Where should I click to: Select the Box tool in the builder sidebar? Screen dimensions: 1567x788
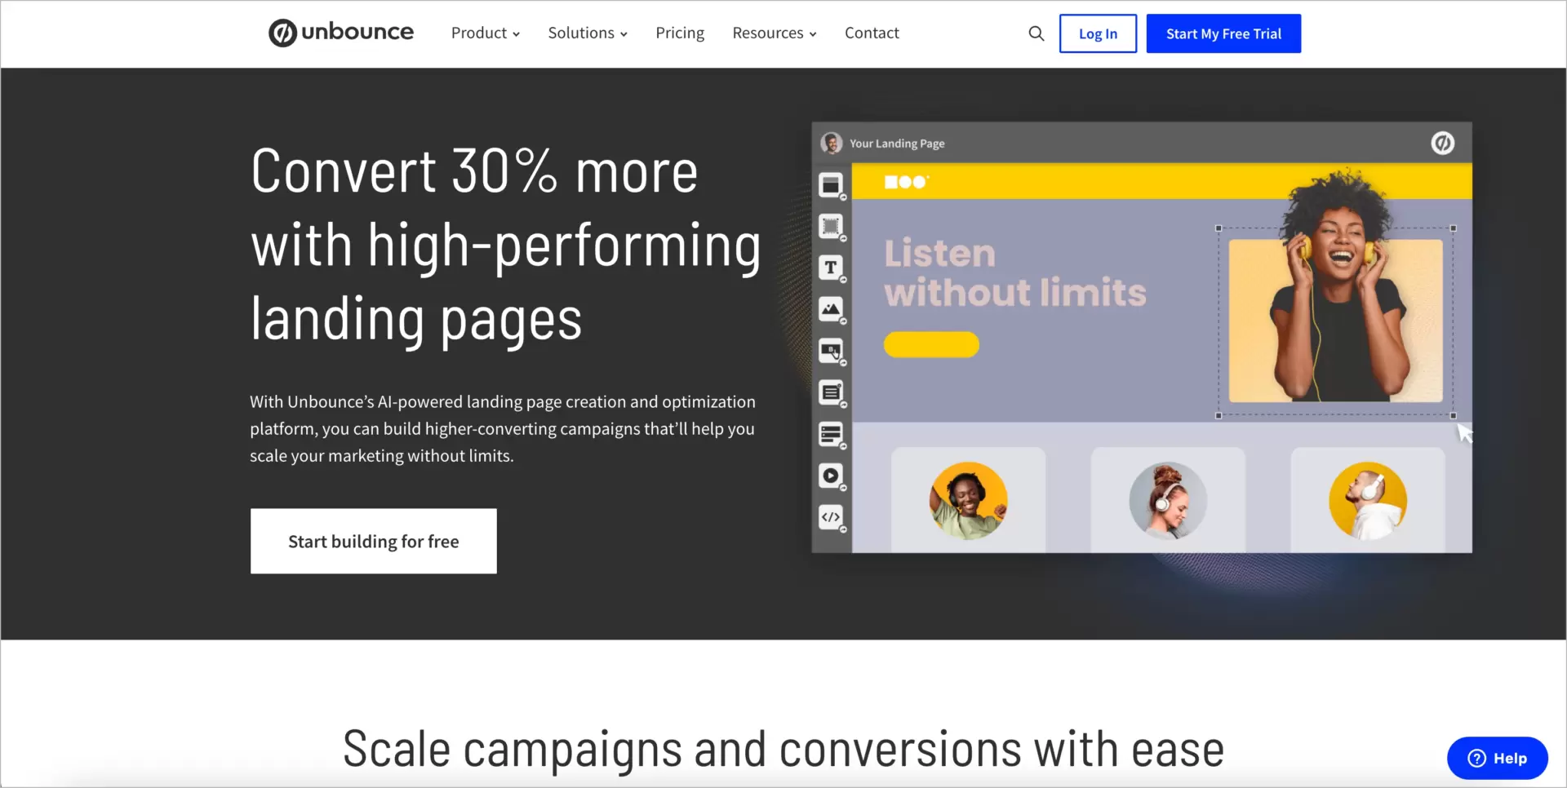pos(832,227)
